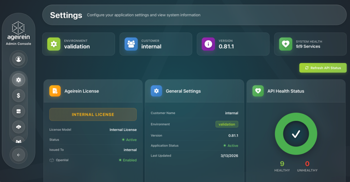Viewport: 350px width, 182px height.
Task: Click the API Health Status heart icon
Action: pos(258,91)
